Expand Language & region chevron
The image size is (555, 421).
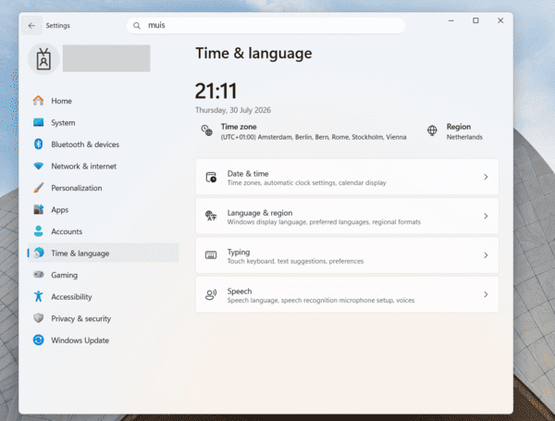[486, 216]
